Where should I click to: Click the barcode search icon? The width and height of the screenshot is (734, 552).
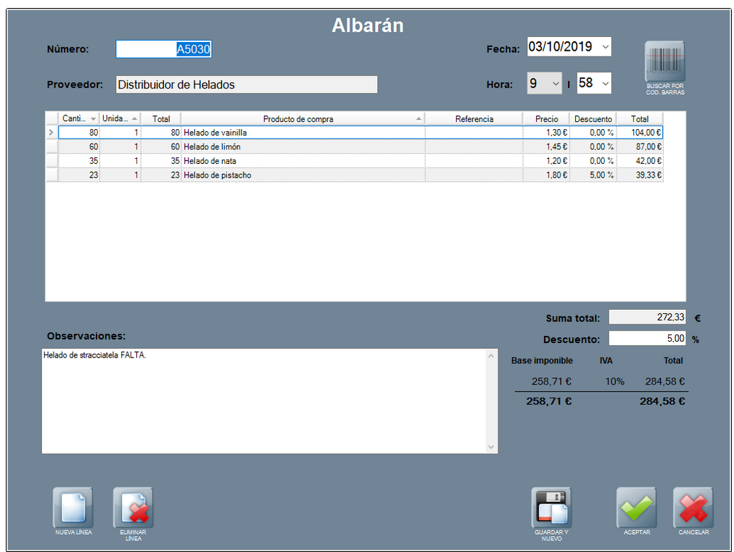664,62
